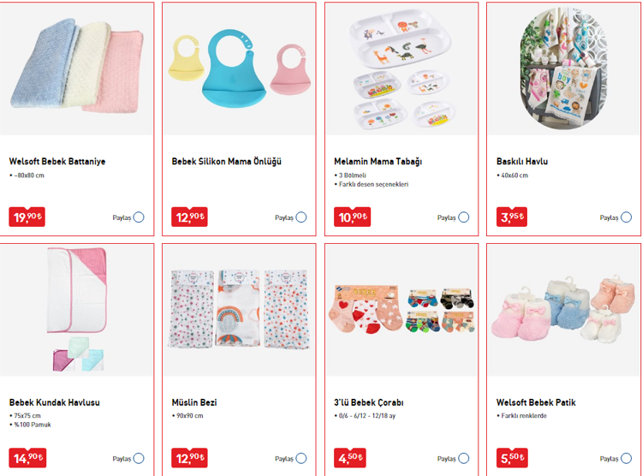Viewport: 642px width, 476px height.
Task: Click the Paylaş circle for Welsoft Bebek Battaniye
Action: point(139,217)
